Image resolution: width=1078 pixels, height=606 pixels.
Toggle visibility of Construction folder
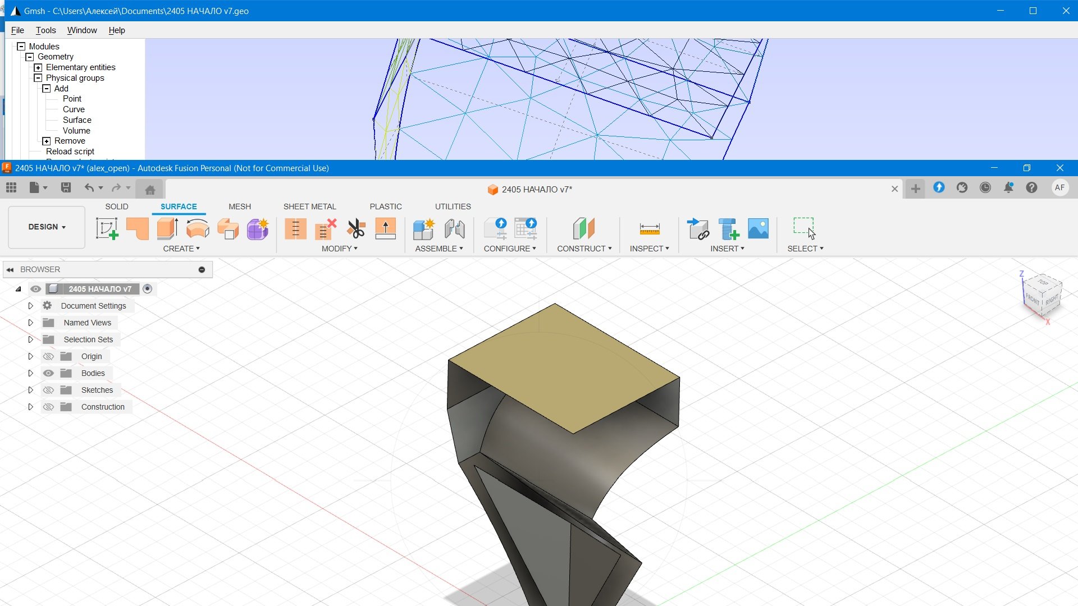point(48,407)
